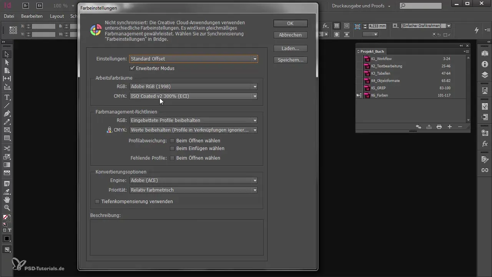This screenshot has width=492, height=277.
Task: Print the book from Projekt_Buch panel
Action: point(439,127)
